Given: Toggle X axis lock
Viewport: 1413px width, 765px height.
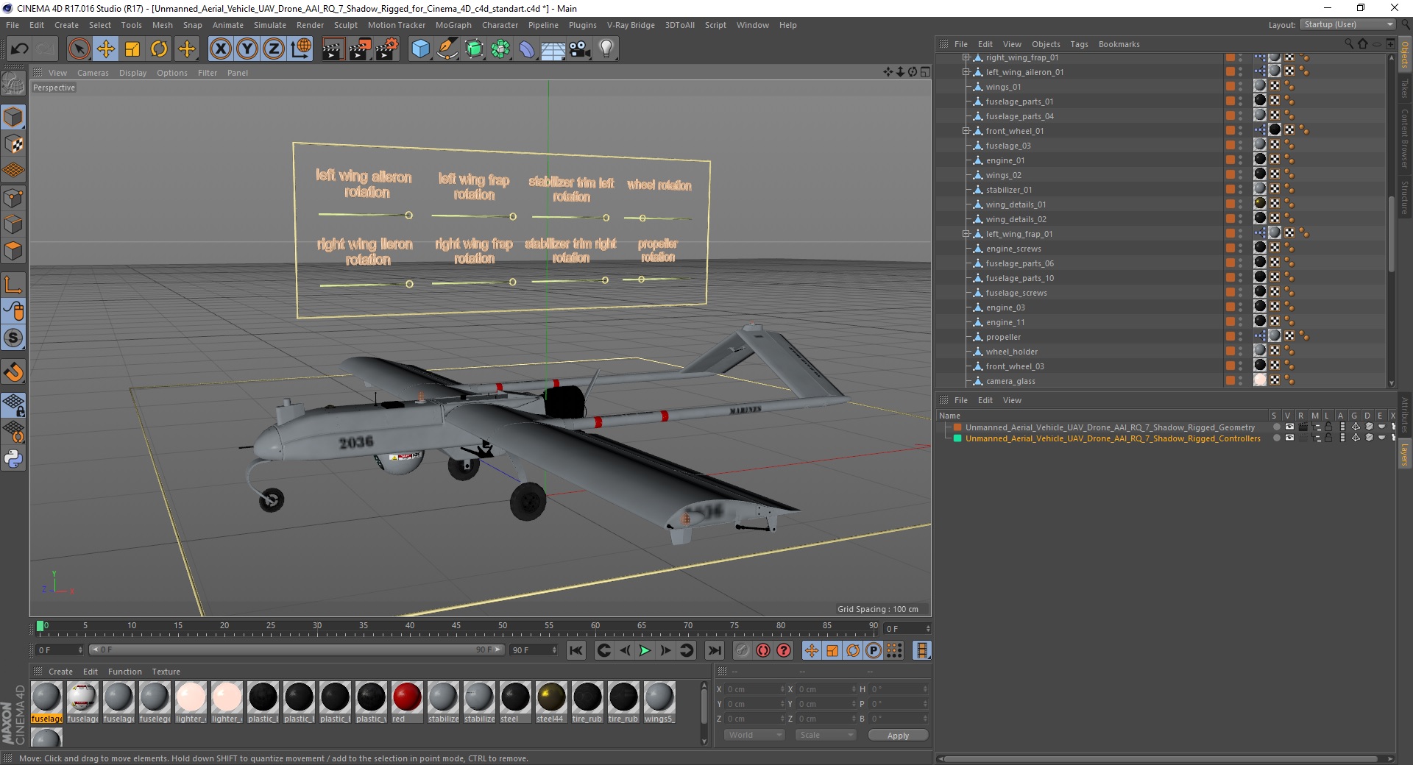Looking at the screenshot, I should [220, 49].
